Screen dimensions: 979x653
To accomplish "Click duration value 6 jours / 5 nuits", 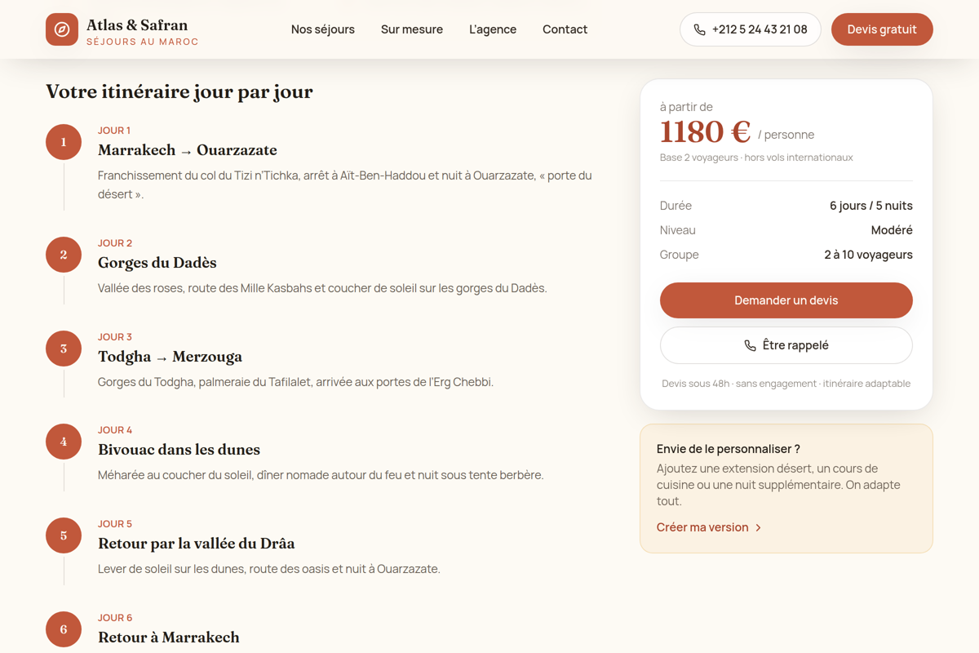I will (x=871, y=206).
